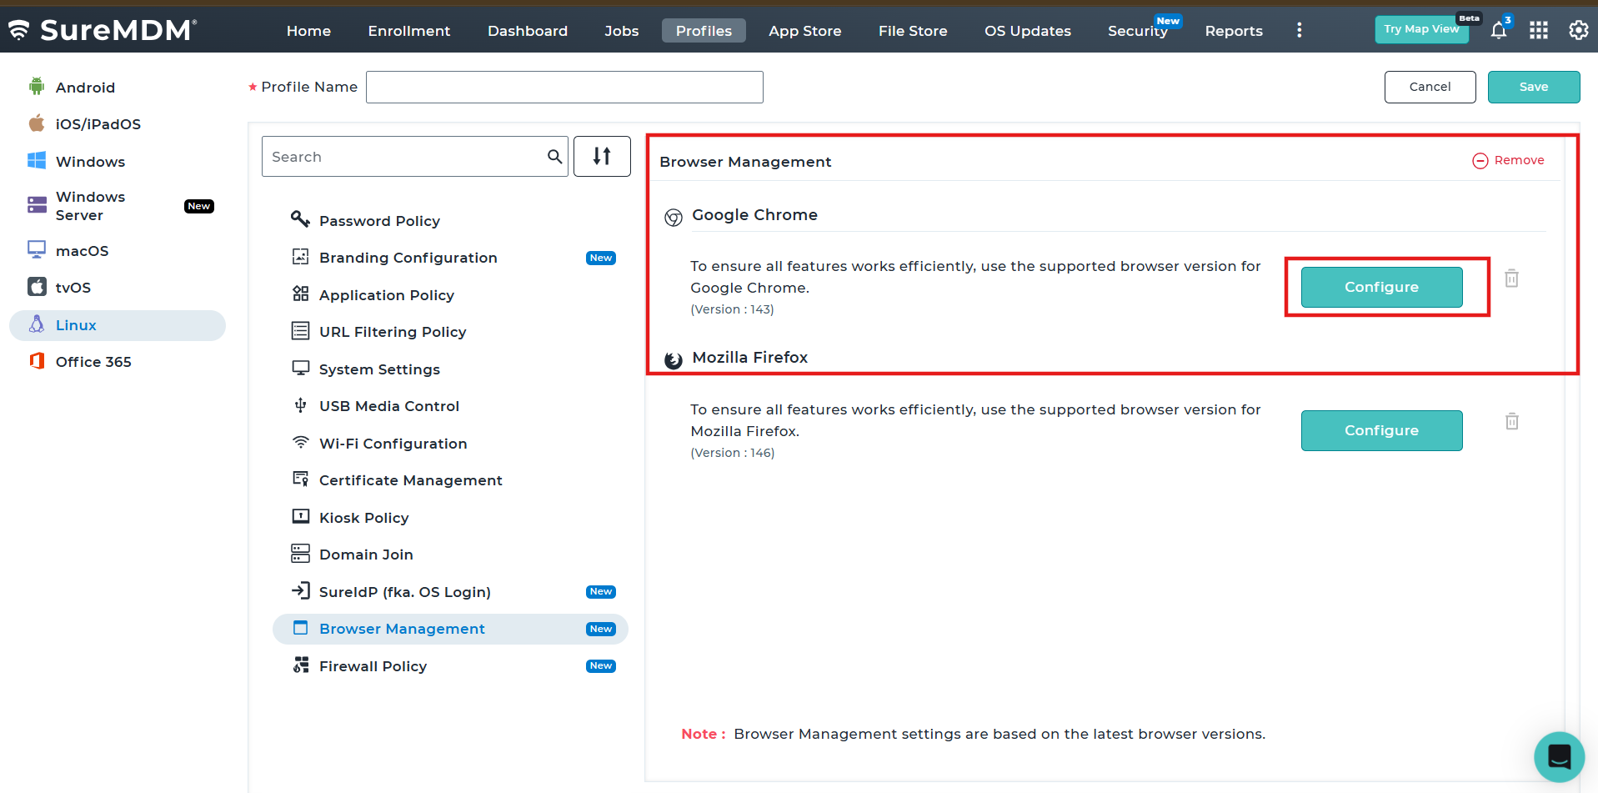The height and width of the screenshot is (793, 1598).
Task: Open the notifications bell
Action: tap(1499, 31)
